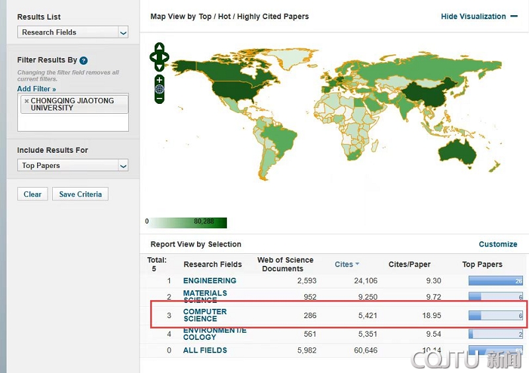Pan the map up with the arrow control

click(x=159, y=47)
